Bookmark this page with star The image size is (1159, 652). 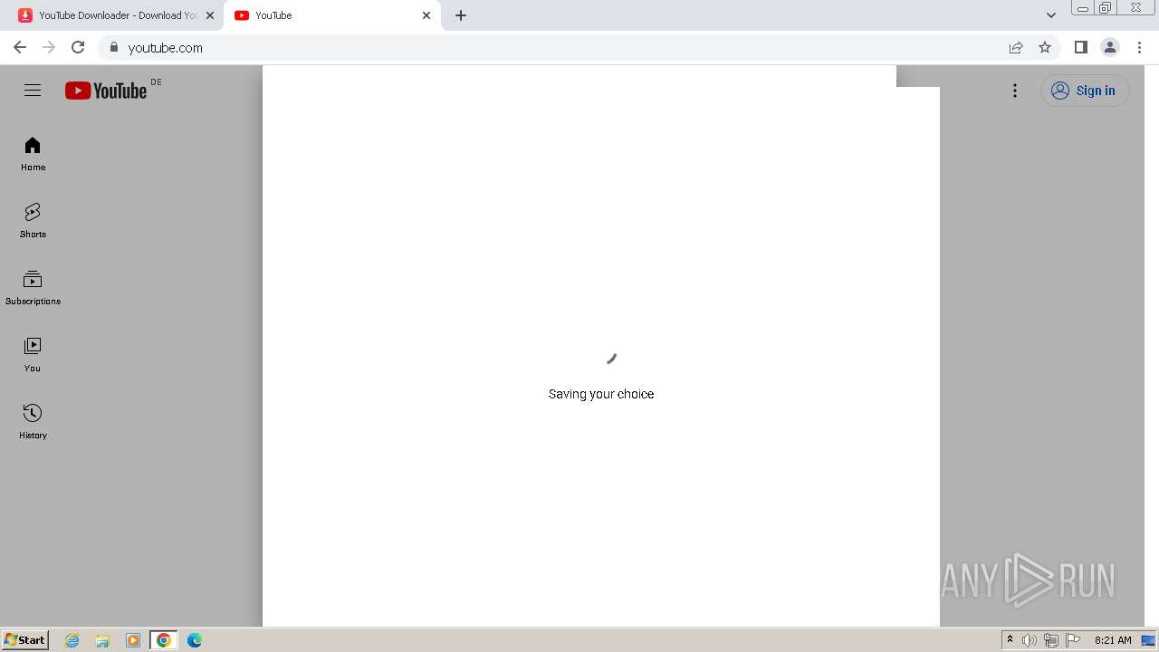1045,47
